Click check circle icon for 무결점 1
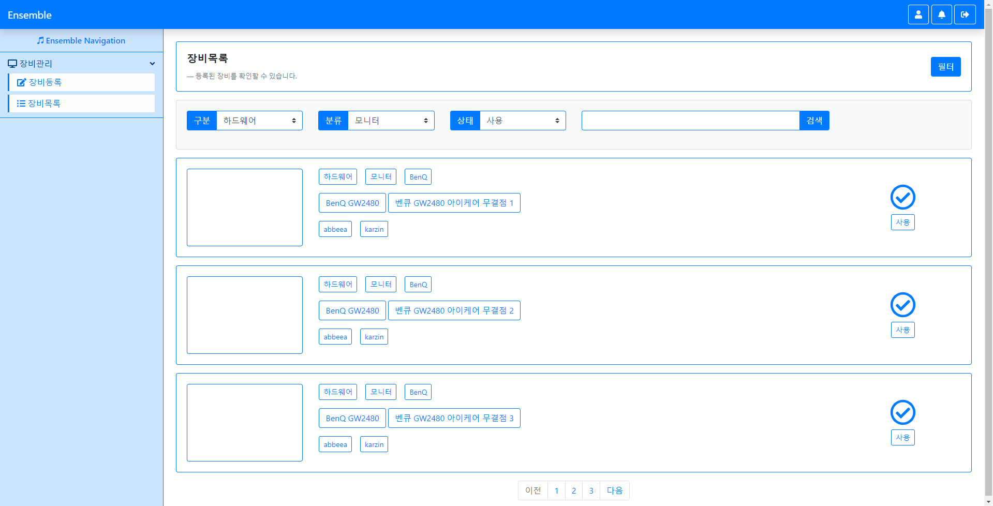The height and width of the screenshot is (506, 993). tap(902, 197)
